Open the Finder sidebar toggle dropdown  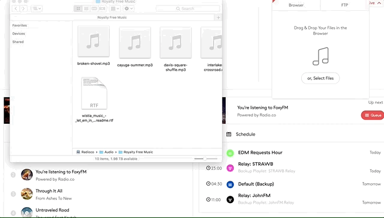(37, 8)
